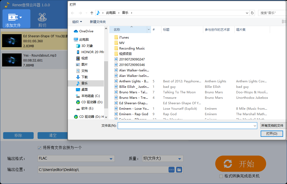Toggle 将所有文件合拼为一个 checkbox
This screenshot has width=287, height=184.
pyautogui.click(x=40, y=148)
